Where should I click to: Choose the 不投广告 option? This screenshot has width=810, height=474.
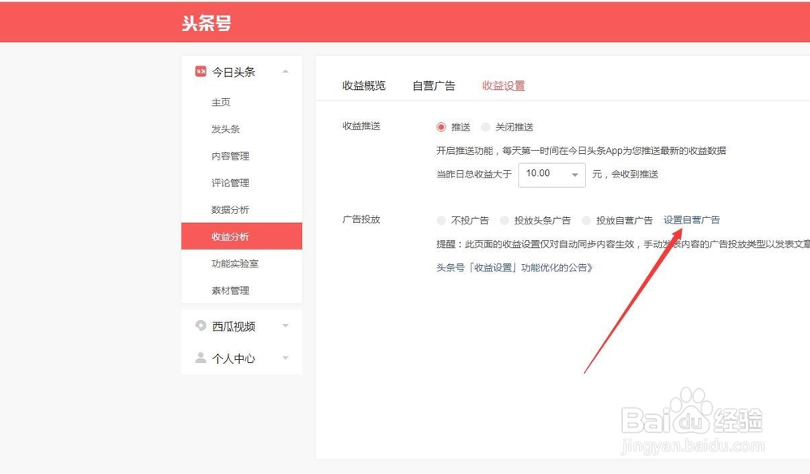441,220
